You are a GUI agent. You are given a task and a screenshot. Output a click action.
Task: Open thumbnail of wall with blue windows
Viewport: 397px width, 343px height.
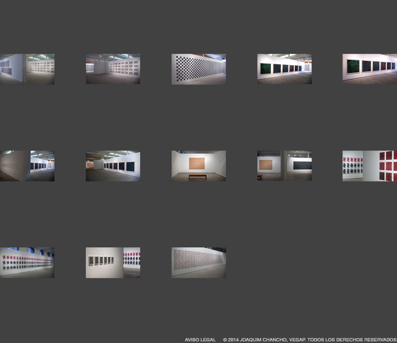pos(27,263)
